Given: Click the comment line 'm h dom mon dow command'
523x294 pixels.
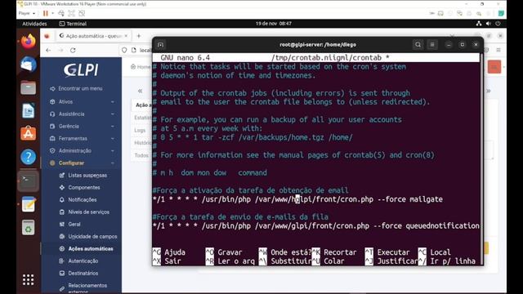Looking at the screenshot, I should tap(209, 173).
